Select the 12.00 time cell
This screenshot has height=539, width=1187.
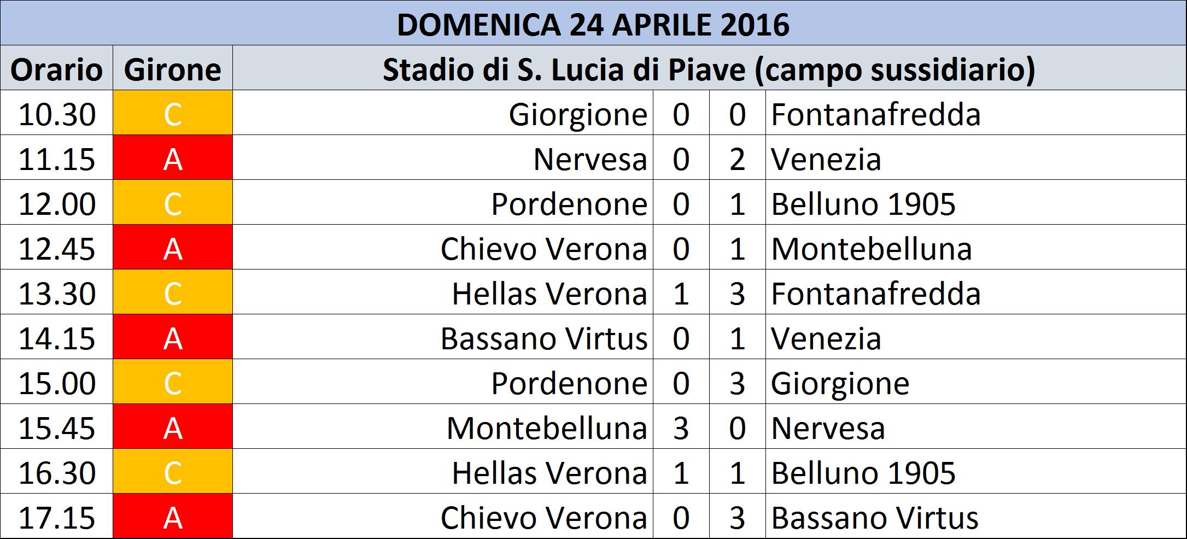pyautogui.click(x=57, y=202)
